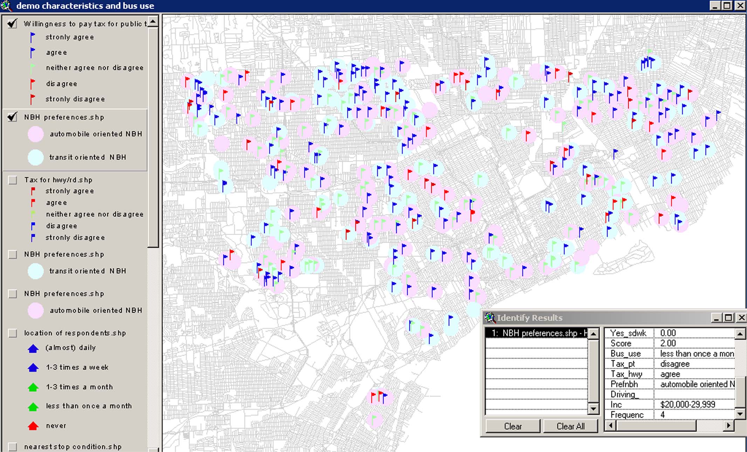Click the pink automobile oriented NBH swatch in the checked NBH preferences theme
This screenshot has width=747, height=452.
[35, 134]
